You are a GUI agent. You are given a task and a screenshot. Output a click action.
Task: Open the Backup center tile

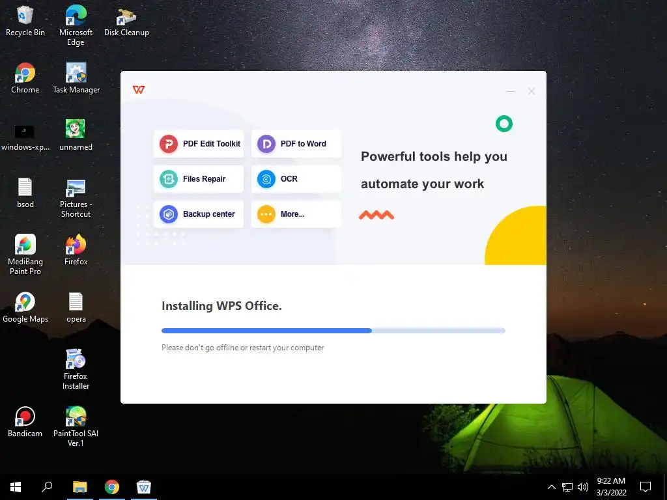point(199,214)
